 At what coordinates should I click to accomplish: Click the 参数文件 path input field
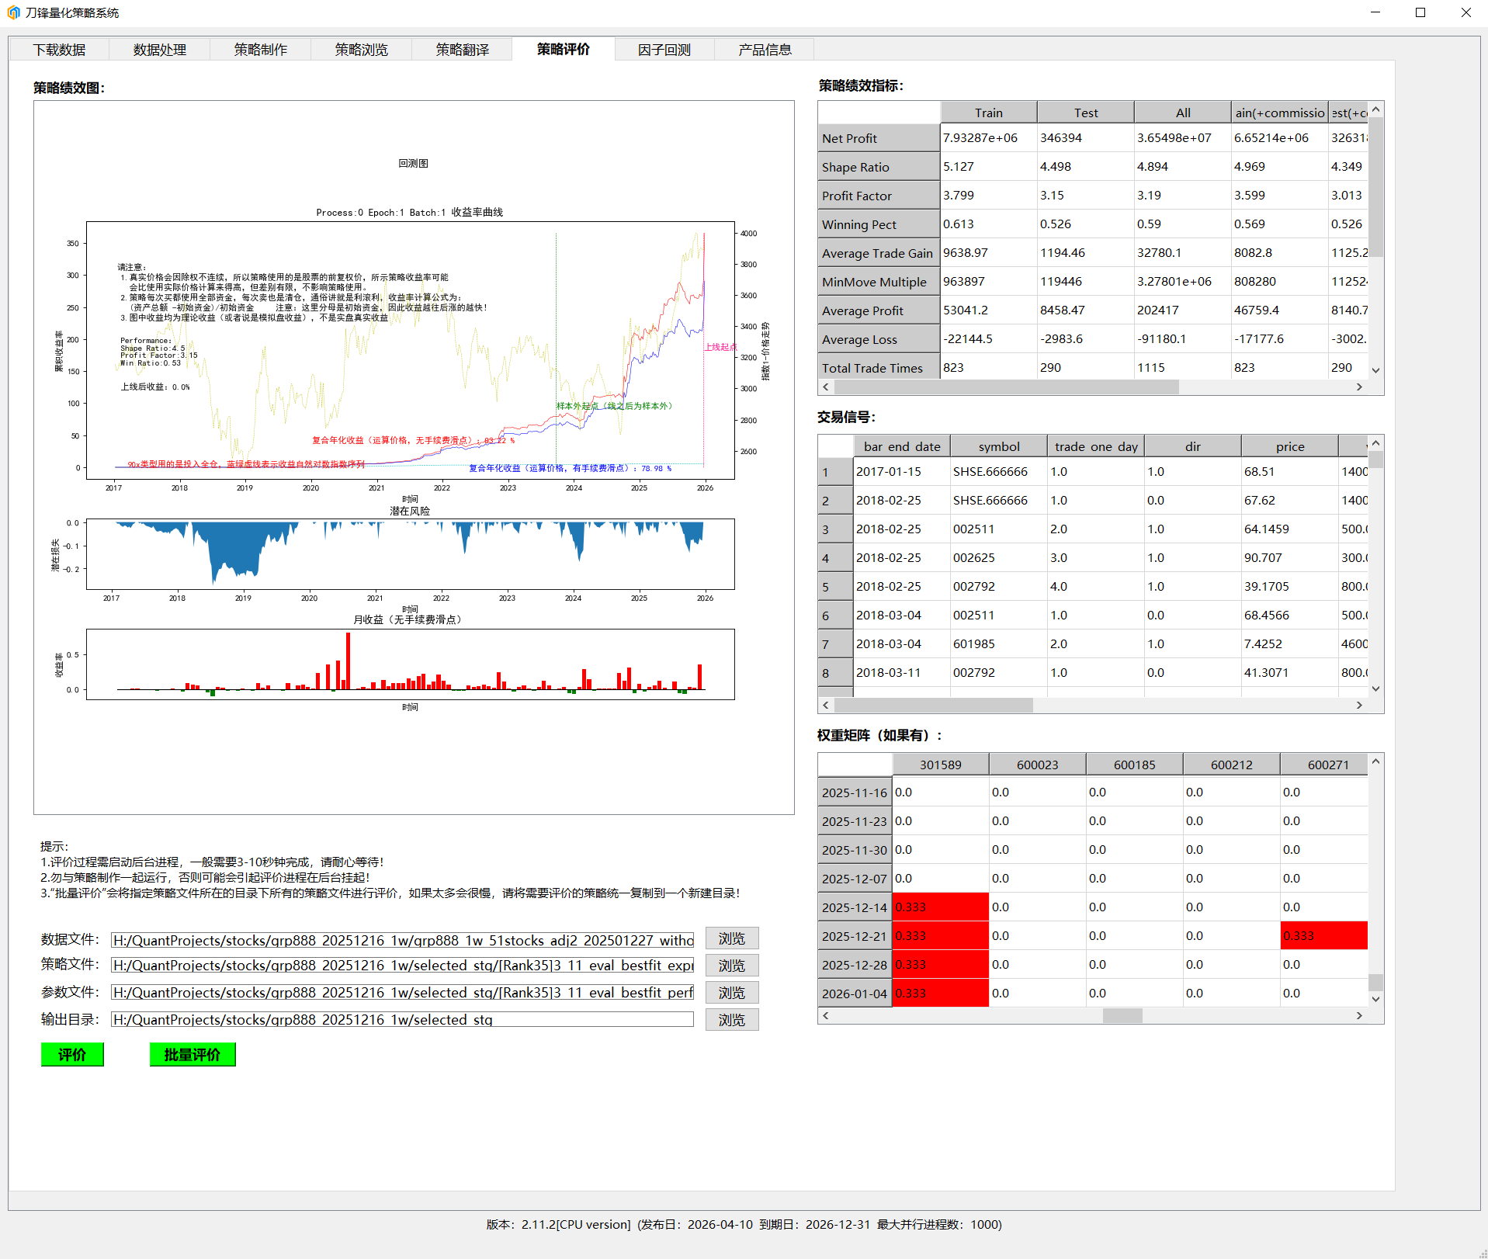coord(402,992)
